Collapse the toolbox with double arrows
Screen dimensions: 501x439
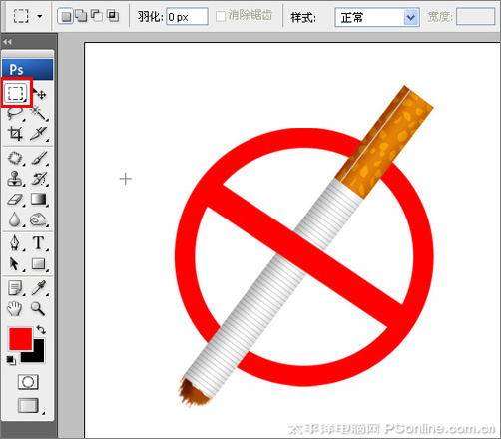pos(7,42)
